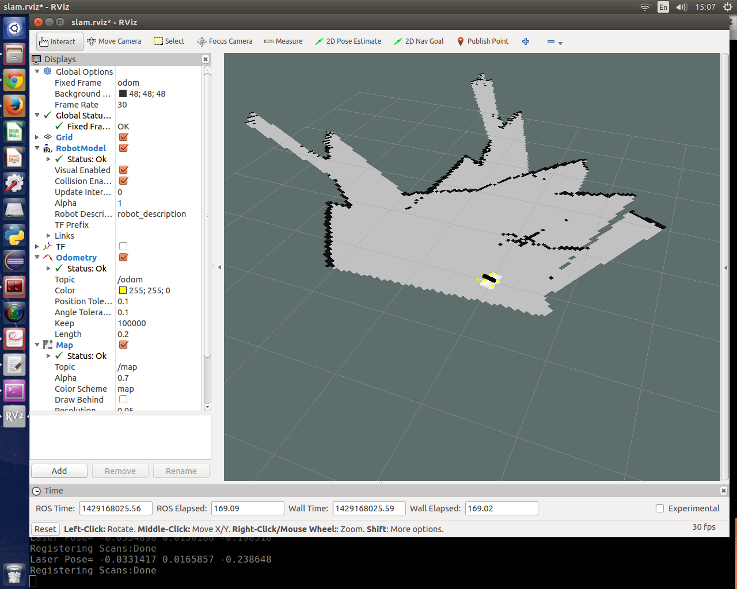
Task: Select the Interact tool
Action: tap(60, 41)
